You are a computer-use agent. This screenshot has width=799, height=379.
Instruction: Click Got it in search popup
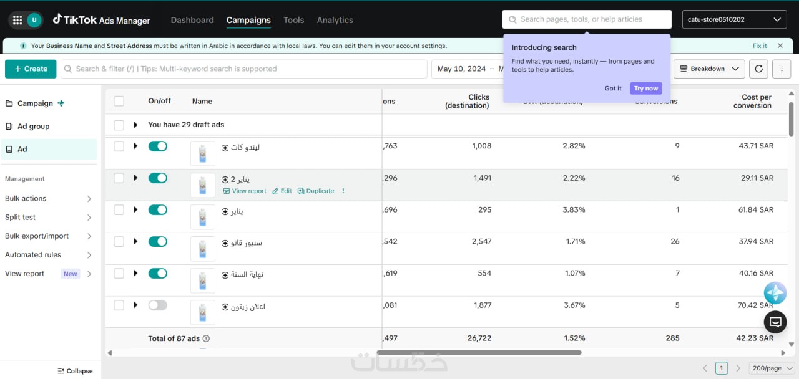pyautogui.click(x=613, y=89)
